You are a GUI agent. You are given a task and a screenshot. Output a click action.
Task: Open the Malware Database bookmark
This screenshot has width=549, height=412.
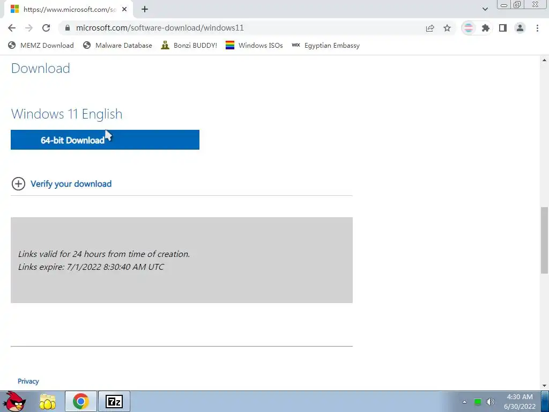tap(117, 45)
